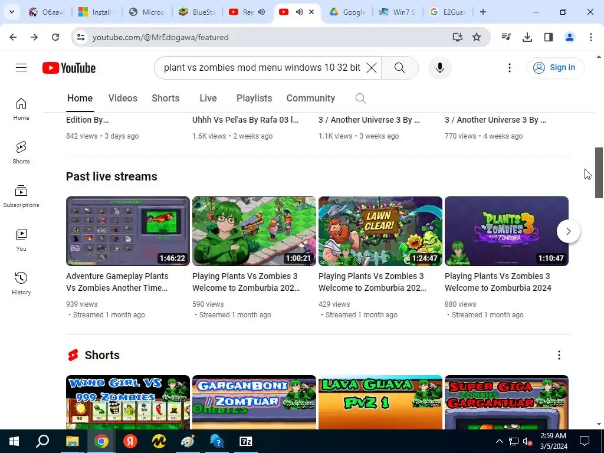This screenshot has width=604, height=453.
Task: Start voice search with microphone
Action: [x=440, y=68]
